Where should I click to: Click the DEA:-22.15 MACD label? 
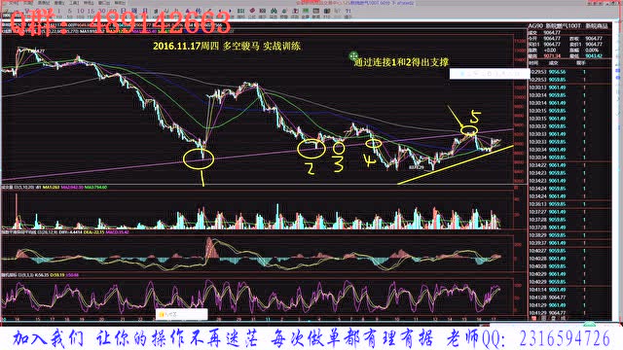click(95, 232)
